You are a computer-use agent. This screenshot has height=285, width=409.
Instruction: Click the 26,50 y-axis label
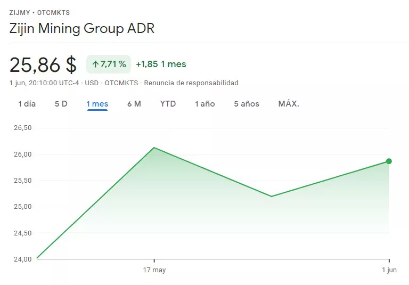point(23,128)
